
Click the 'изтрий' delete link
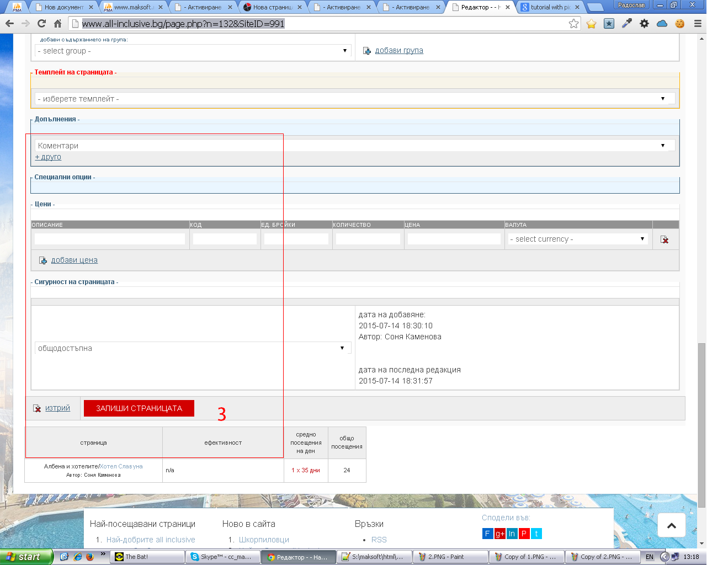click(x=57, y=408)
